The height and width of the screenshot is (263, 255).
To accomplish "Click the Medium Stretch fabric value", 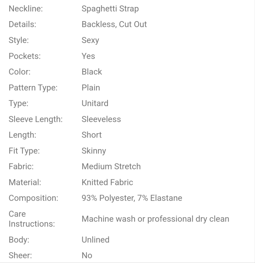I will [111, 166].
